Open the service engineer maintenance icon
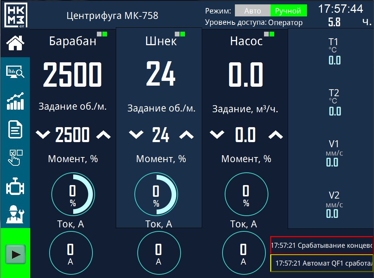The image size is (374, 278). click(x=15, y=214)
